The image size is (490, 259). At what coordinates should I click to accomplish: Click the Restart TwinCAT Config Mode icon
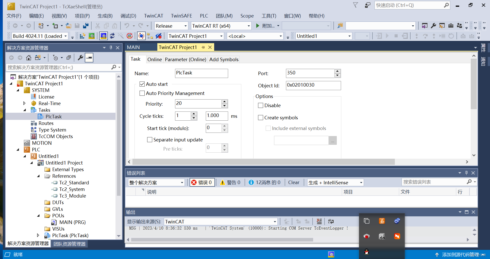tap(104, 36)
